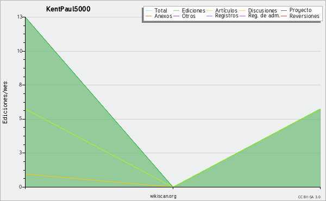Click the y-axis value 0

pyautogui.click(x=21, y=187)
